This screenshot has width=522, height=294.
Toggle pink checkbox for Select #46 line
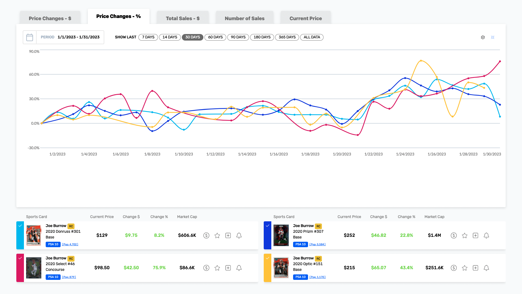(x=20, y=258)
